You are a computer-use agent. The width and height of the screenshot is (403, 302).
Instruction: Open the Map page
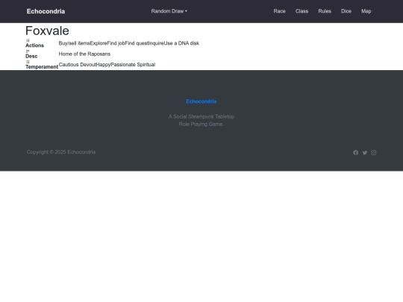[366, 11]
